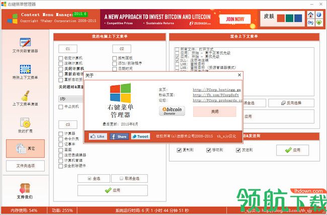Open the 文件关联管理器 sidebar icon
The image size is (327, 215).
click(x=25, y=42)
